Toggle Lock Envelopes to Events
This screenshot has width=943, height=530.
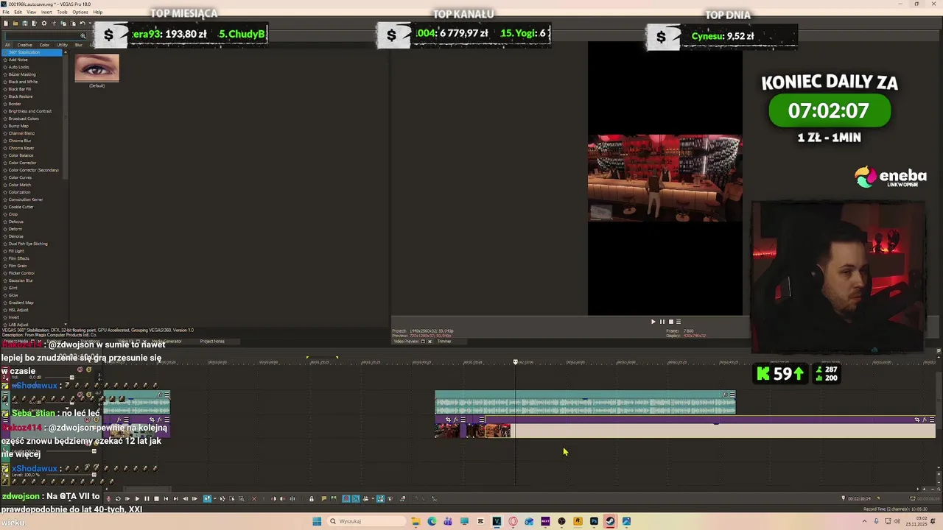click(380, 499)
